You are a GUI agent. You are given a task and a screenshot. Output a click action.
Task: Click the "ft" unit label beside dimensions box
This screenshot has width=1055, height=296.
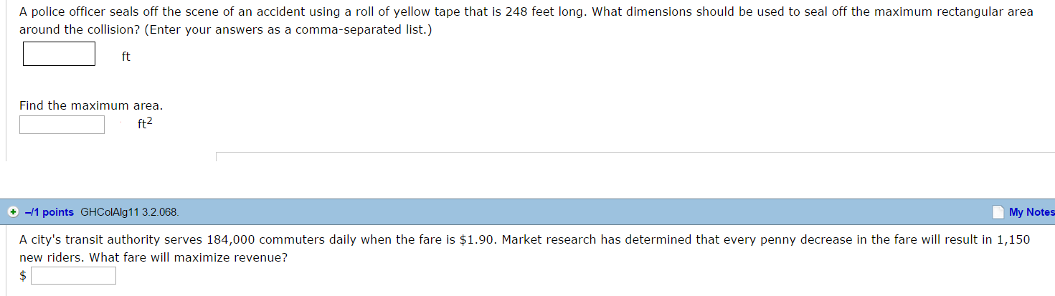pos(126,57)
